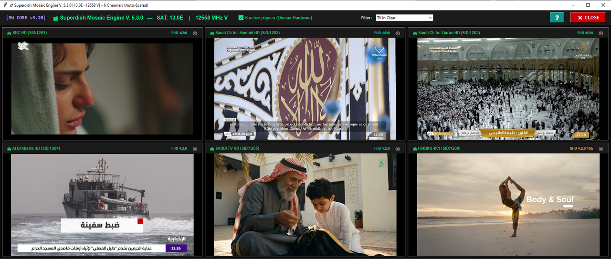Click the SBC HD (SID:1201) label
611x259 pixels.
pyautogui.click(x=30, y=33)
